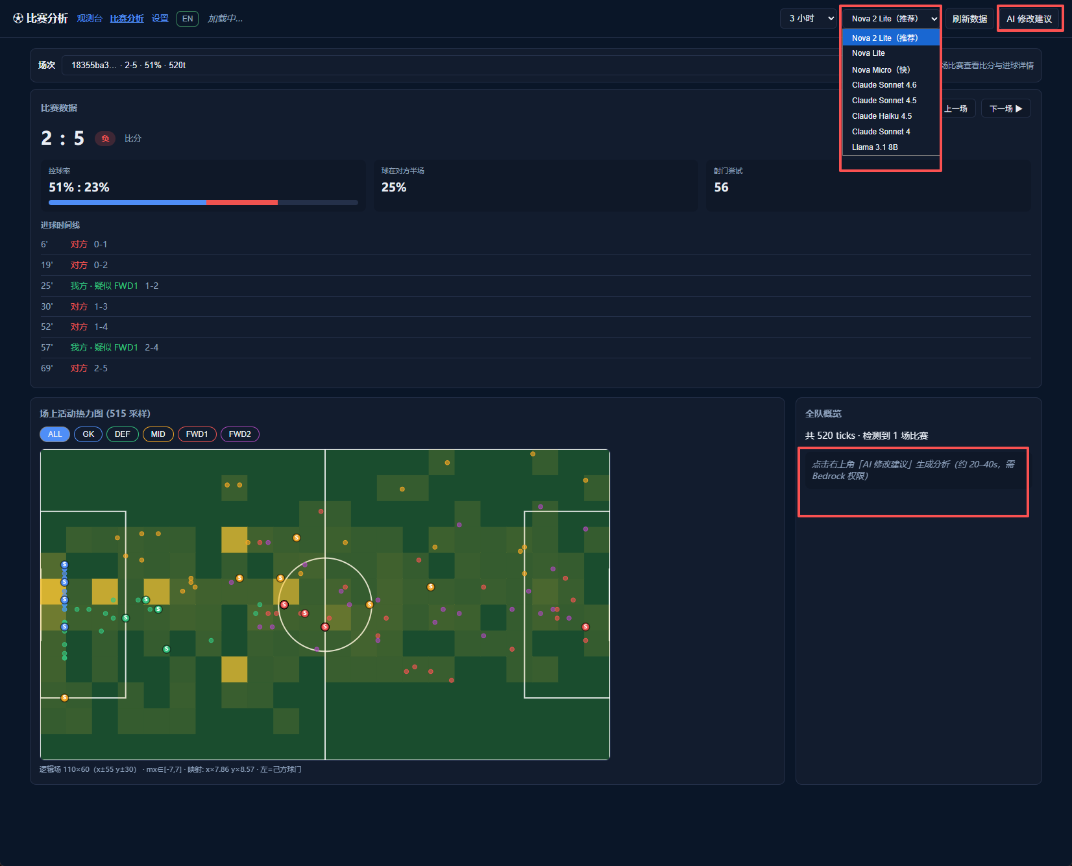
Task: Select Claude Sonnet 4.6 option
Action: click(890, 85)
